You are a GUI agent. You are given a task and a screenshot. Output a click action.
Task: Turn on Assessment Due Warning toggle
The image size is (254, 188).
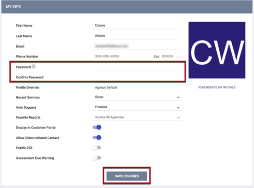[x=97, y=158]
